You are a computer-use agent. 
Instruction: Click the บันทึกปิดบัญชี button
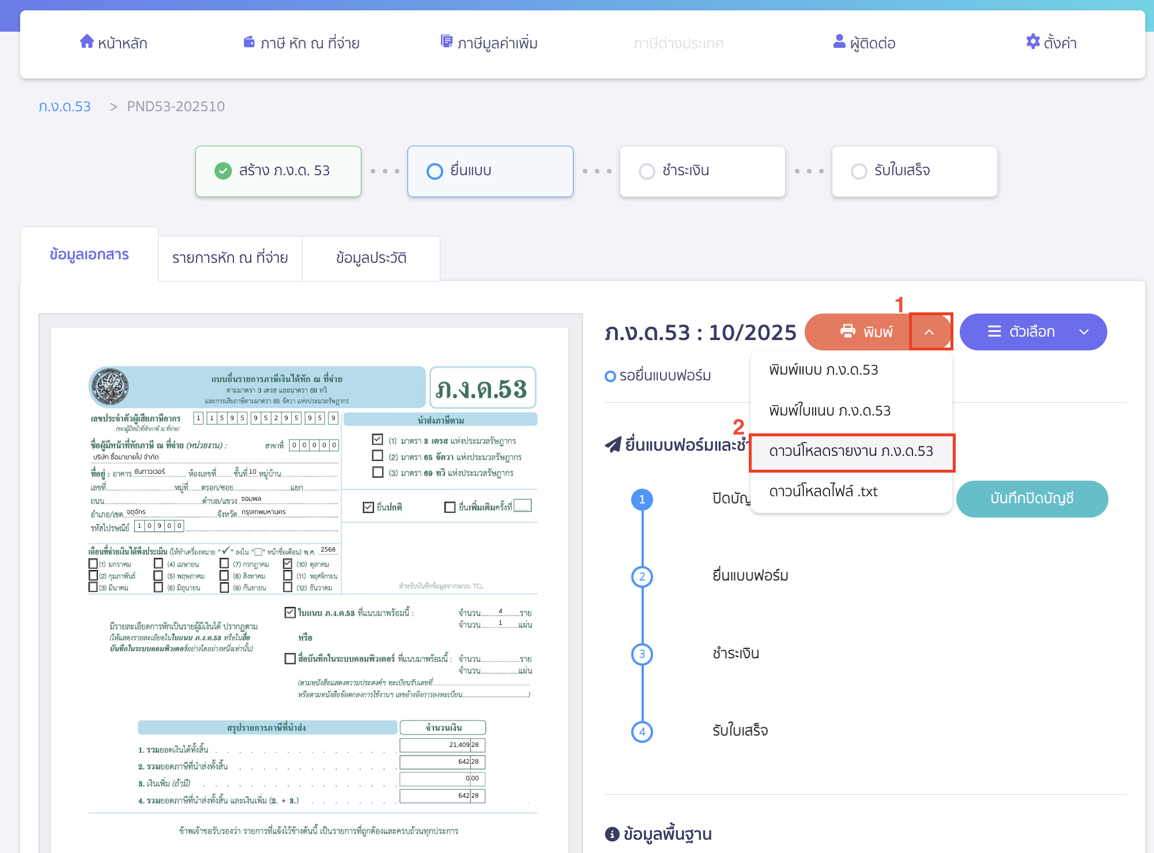coord(1032,499)
